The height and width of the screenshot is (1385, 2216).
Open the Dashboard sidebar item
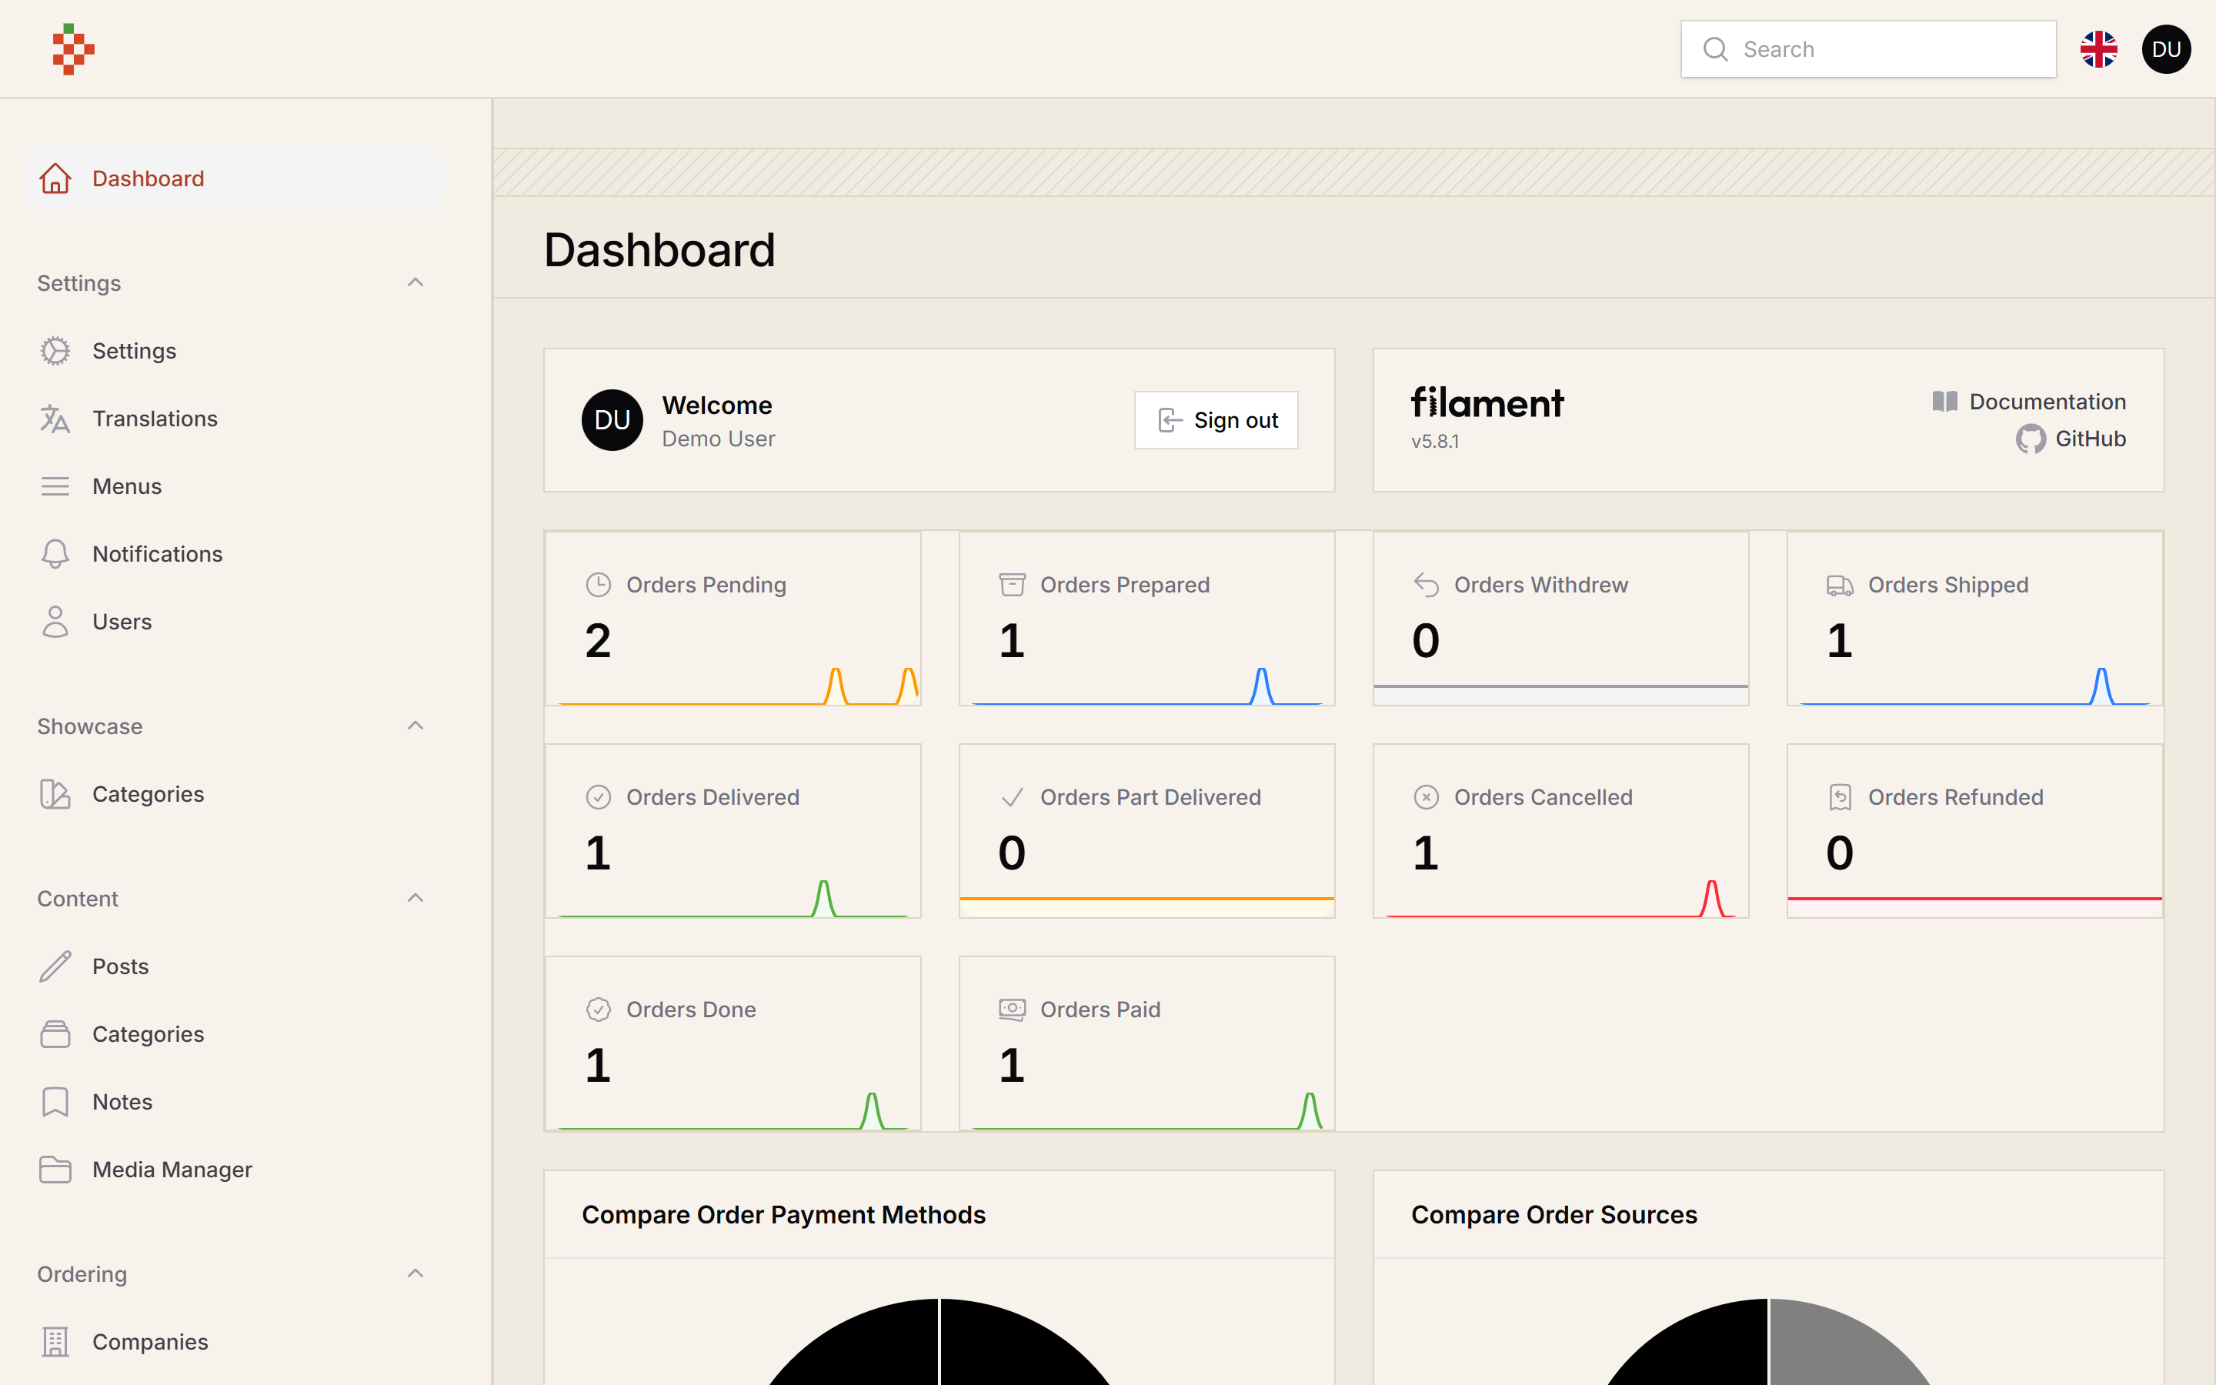235,179
